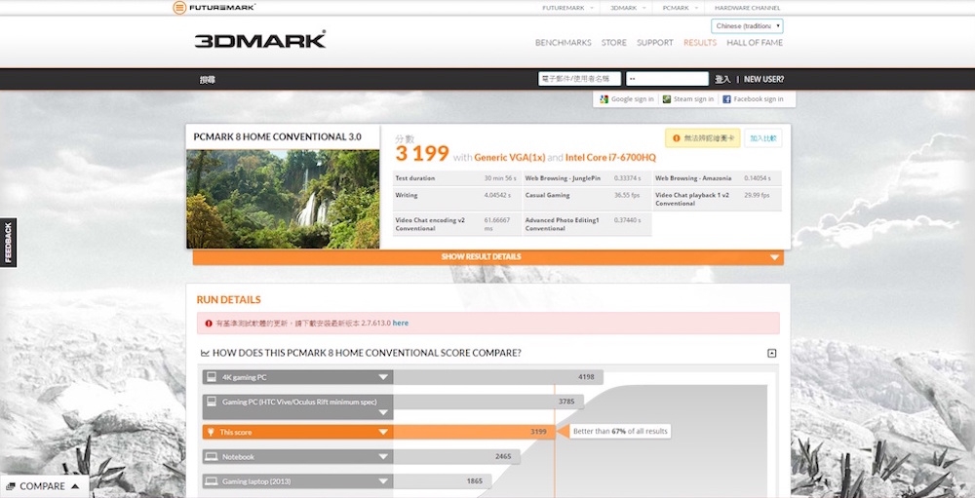
Task: Expand the Notebook row arrow
Action: coord(383,457)
